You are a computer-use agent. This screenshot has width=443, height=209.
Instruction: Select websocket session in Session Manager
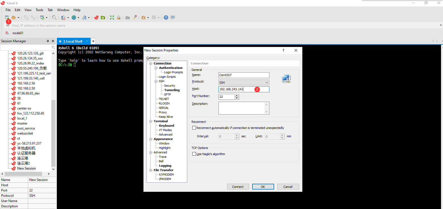click(x=25, y=133)
